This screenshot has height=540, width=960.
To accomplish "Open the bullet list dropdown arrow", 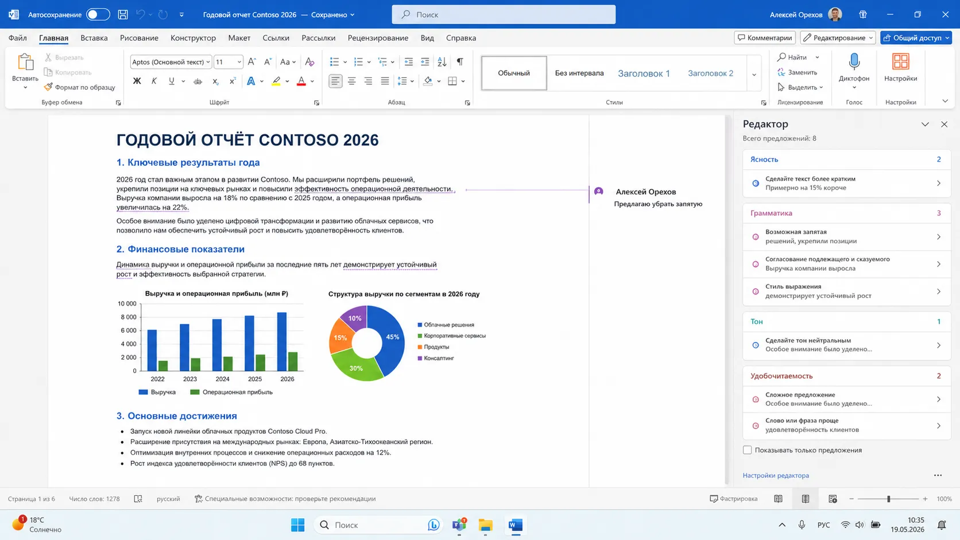I will 345,62.
